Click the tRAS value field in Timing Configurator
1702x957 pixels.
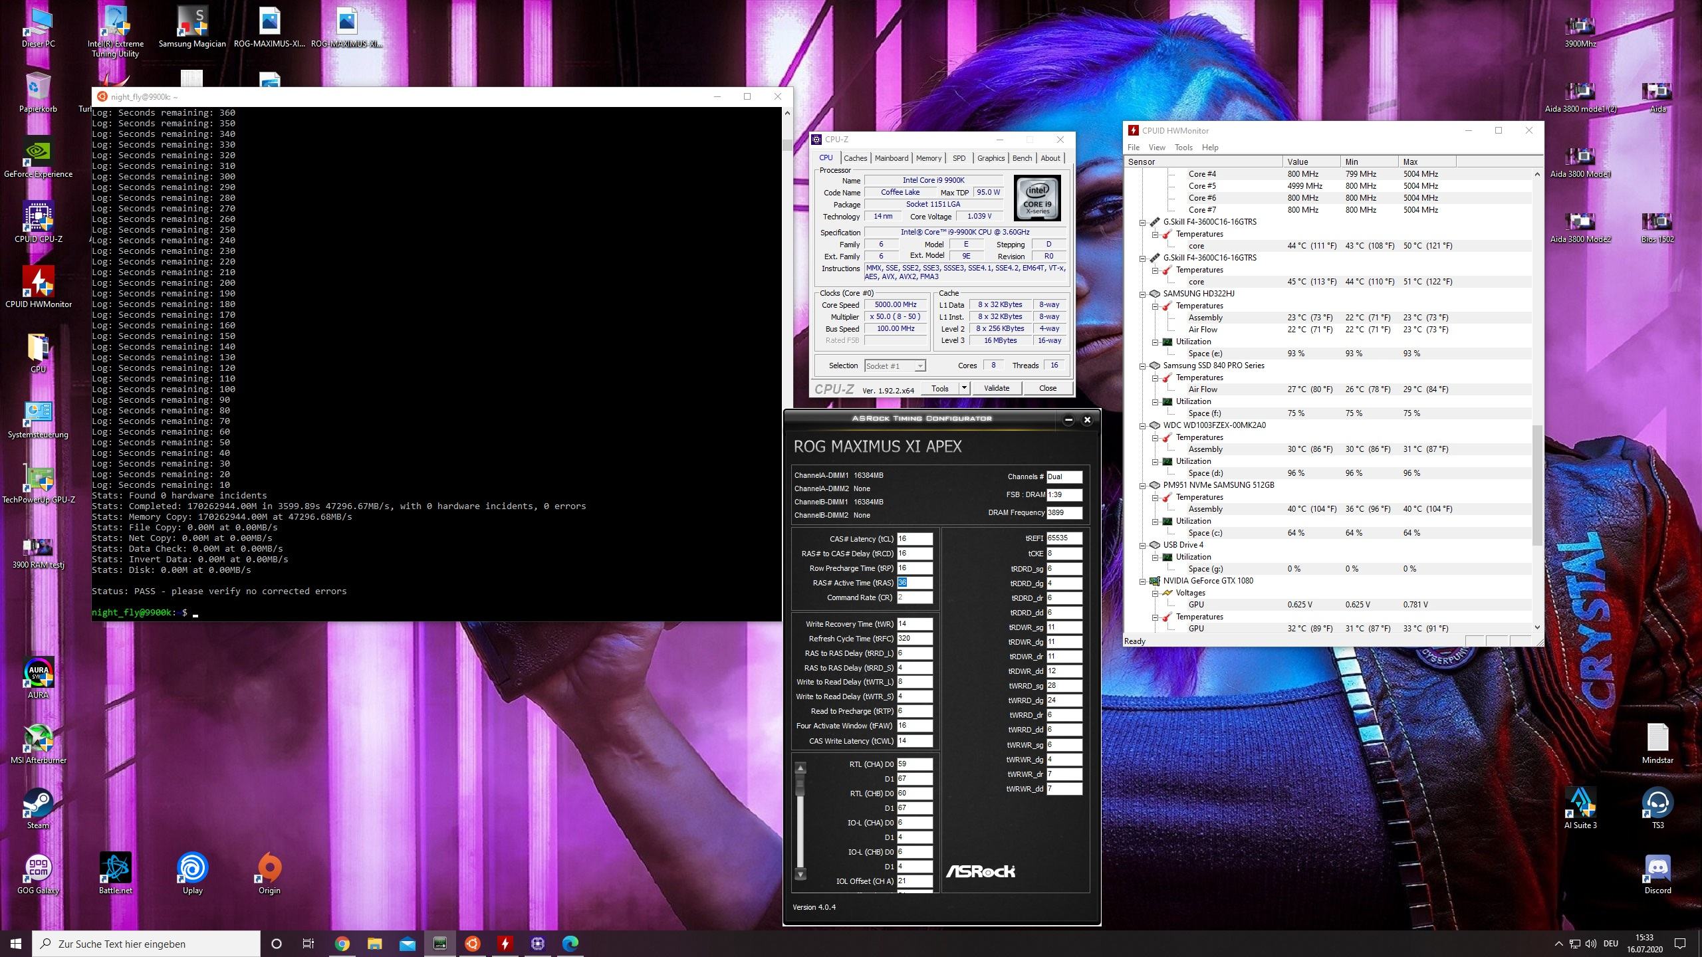pos(915,583)
